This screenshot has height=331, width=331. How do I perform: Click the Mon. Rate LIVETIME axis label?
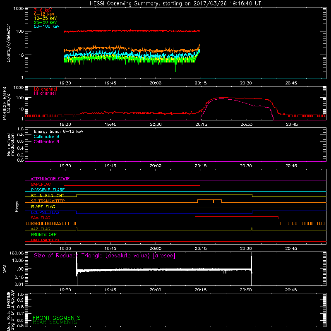point(10,311)
